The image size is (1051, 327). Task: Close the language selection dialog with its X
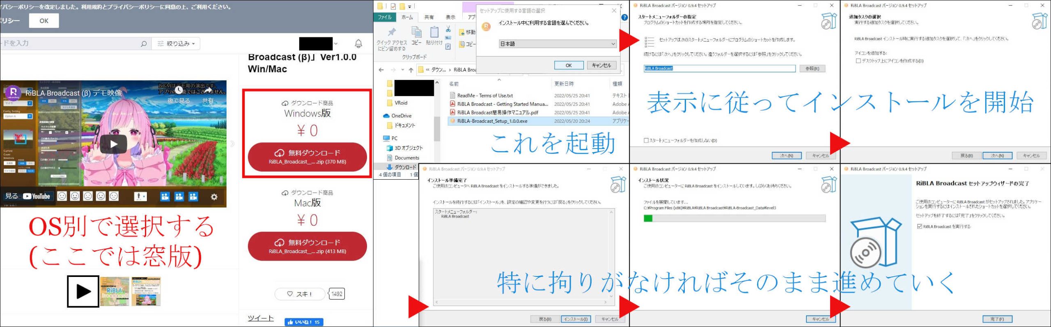click(614, 11)
